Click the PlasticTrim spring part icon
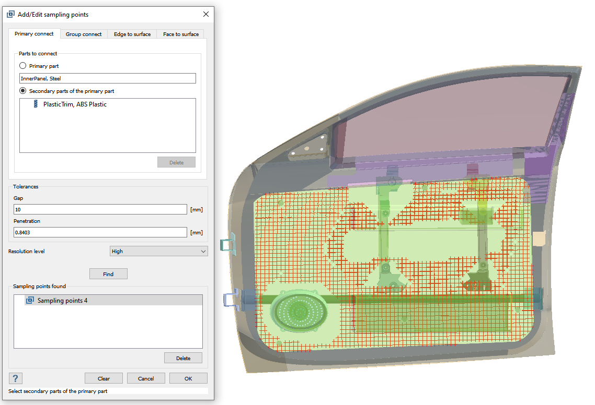This screenshot has width=595, height=405. click(36, 104)
